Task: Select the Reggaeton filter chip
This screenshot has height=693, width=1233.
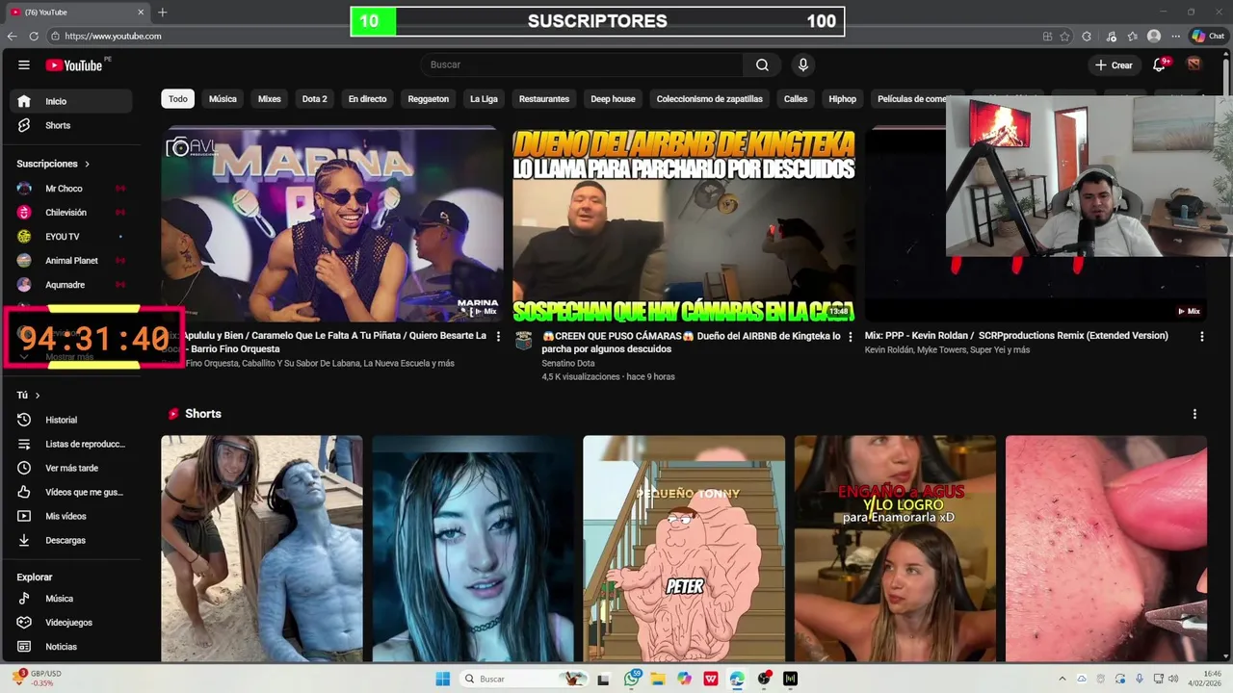Action: tap(429, 99)
